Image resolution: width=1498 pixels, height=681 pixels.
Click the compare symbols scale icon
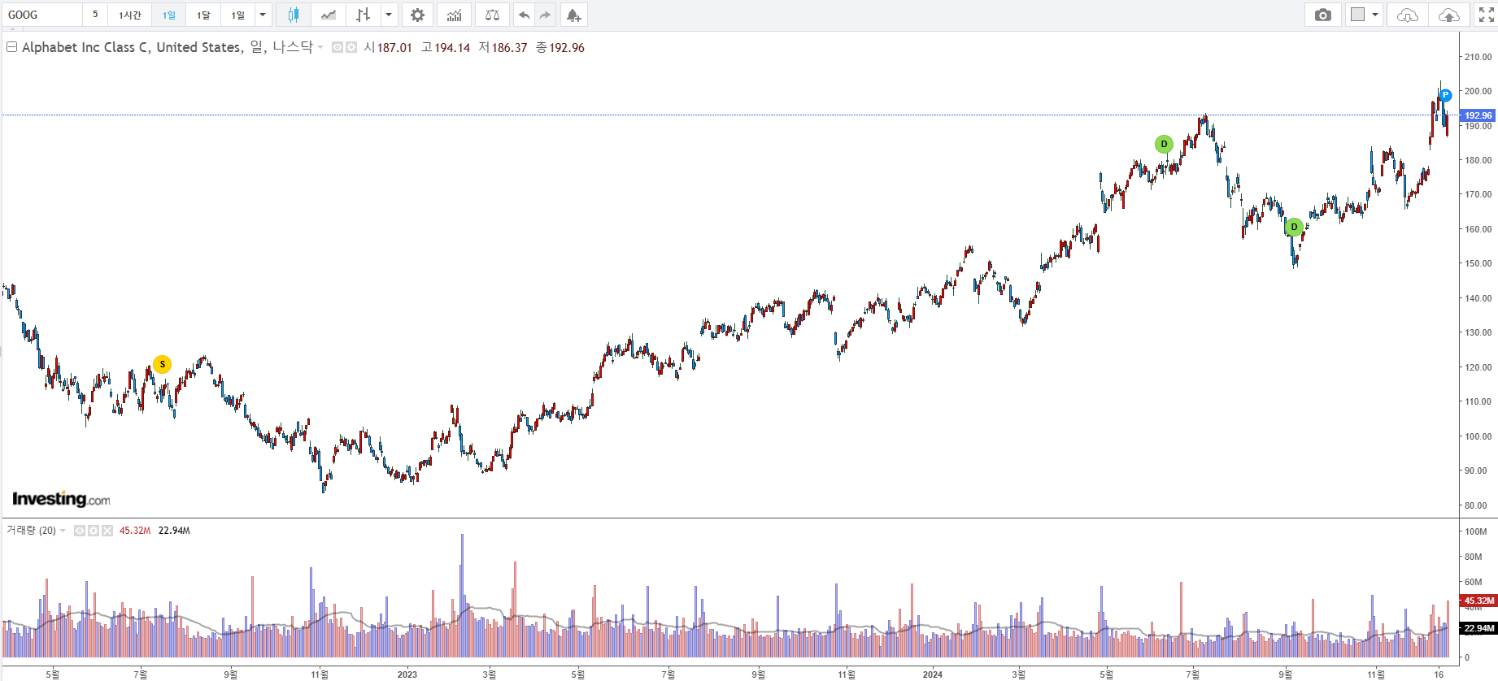click(492, 15)
